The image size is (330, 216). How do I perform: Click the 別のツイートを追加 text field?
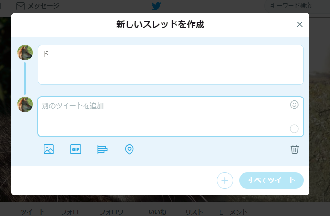pyautogui.click(x=171, y=117)
